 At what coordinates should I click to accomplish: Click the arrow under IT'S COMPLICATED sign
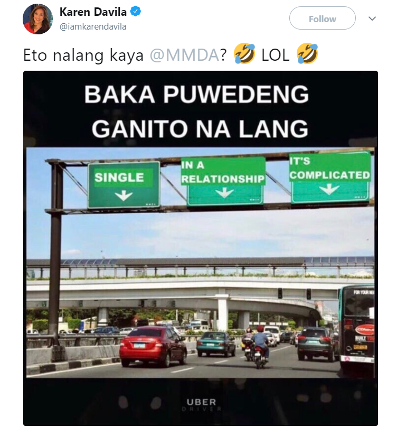click(x=329, y=189)
